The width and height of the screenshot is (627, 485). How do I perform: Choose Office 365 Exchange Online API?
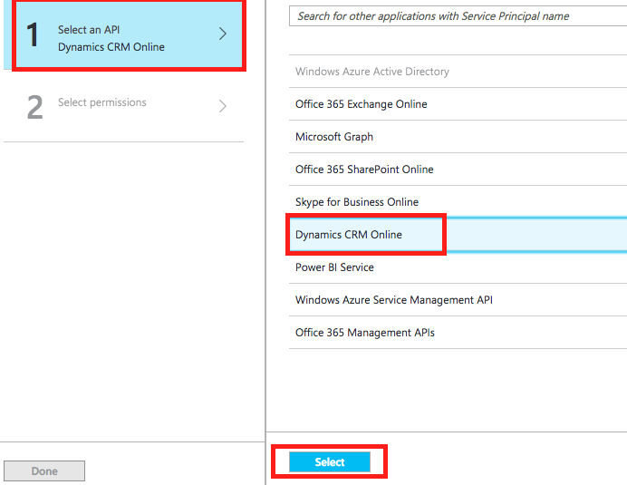(x=458, y=104)
